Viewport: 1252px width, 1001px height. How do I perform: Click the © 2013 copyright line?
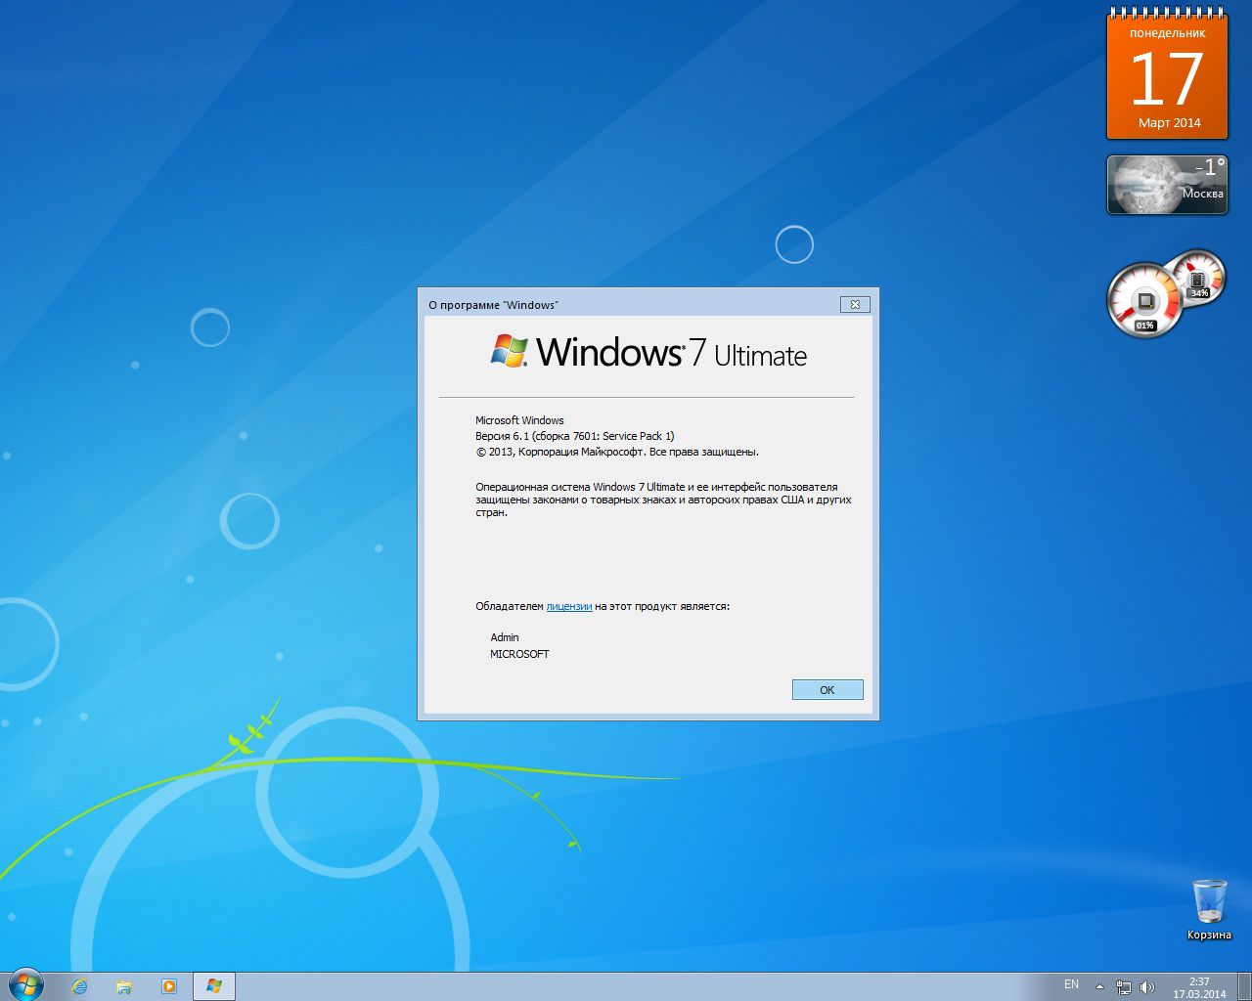click(617, 452)
